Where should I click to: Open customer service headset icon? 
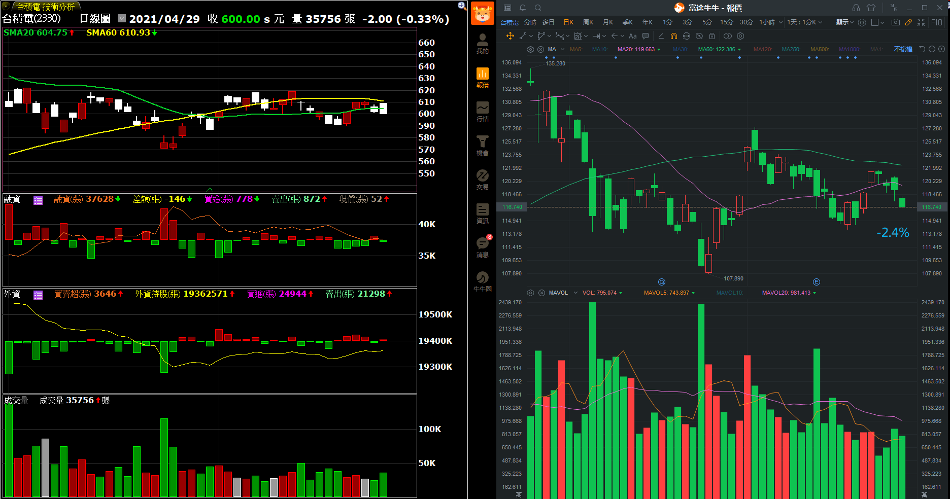click(856, 8)
